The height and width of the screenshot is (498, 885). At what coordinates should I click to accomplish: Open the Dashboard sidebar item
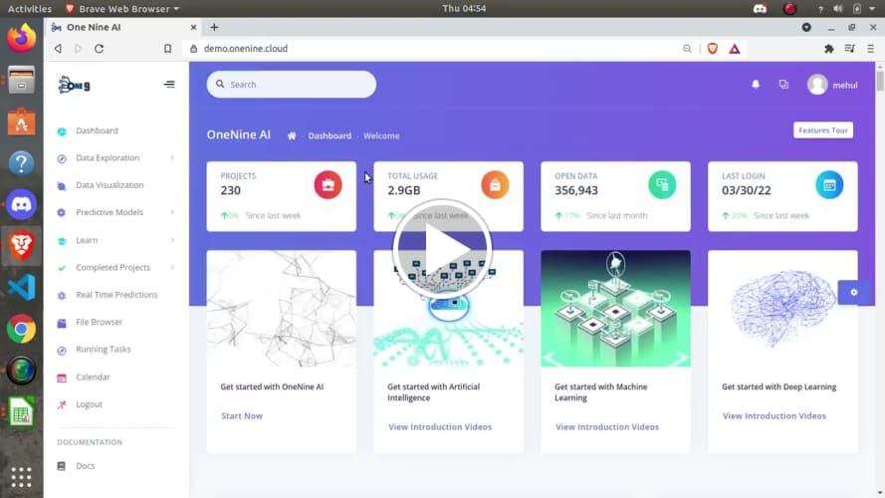[x=97, y=130]
